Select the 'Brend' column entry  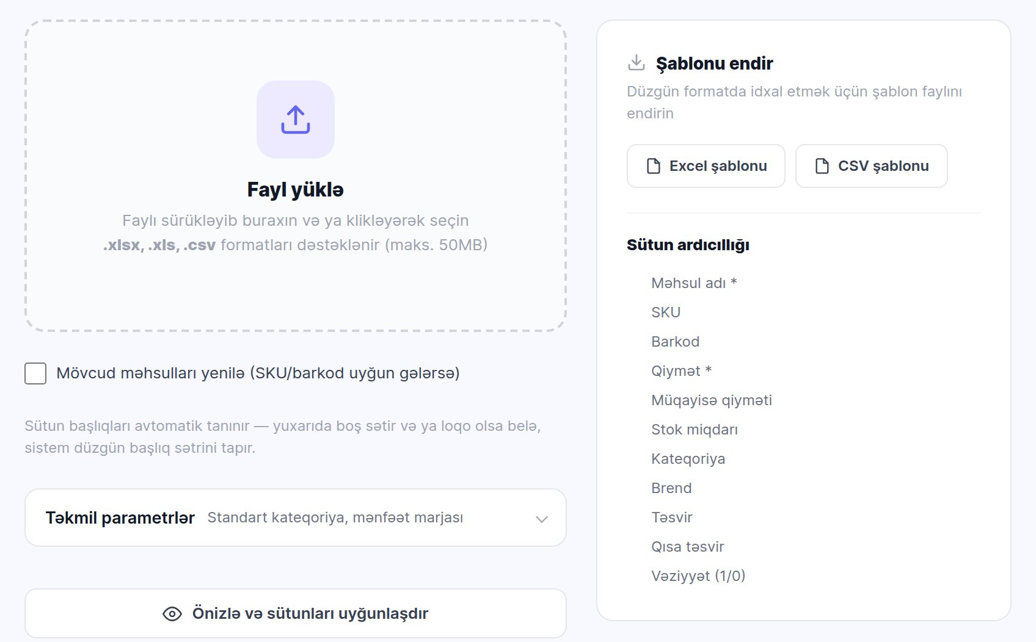click(x=671, y=488)
